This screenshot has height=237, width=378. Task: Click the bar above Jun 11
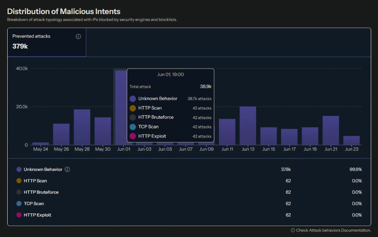point(227,132)
